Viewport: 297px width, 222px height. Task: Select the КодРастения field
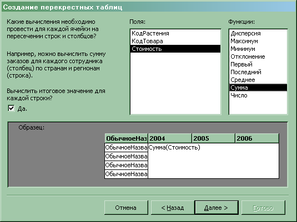click(x=175, y=33)
